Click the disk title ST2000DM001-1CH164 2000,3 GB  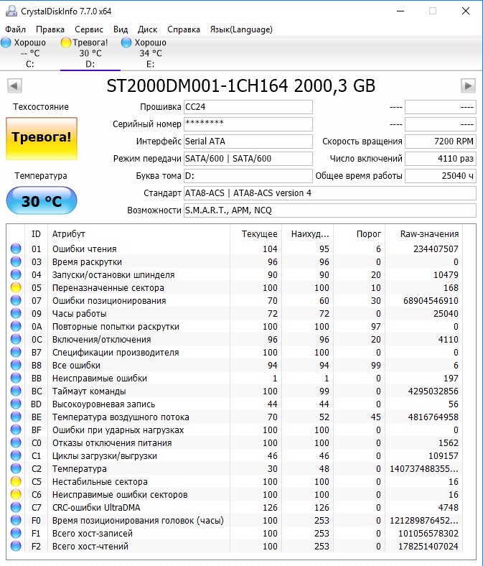click(x=241, y=86)
